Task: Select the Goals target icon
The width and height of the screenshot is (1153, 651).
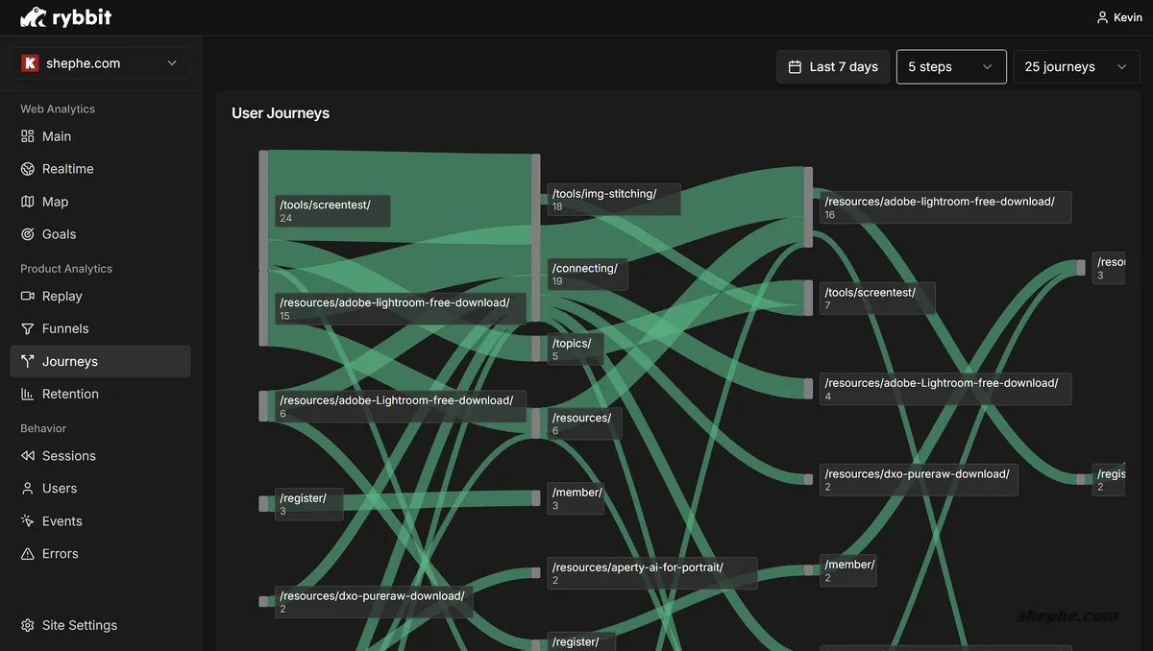Action: (x=28, y=234)
